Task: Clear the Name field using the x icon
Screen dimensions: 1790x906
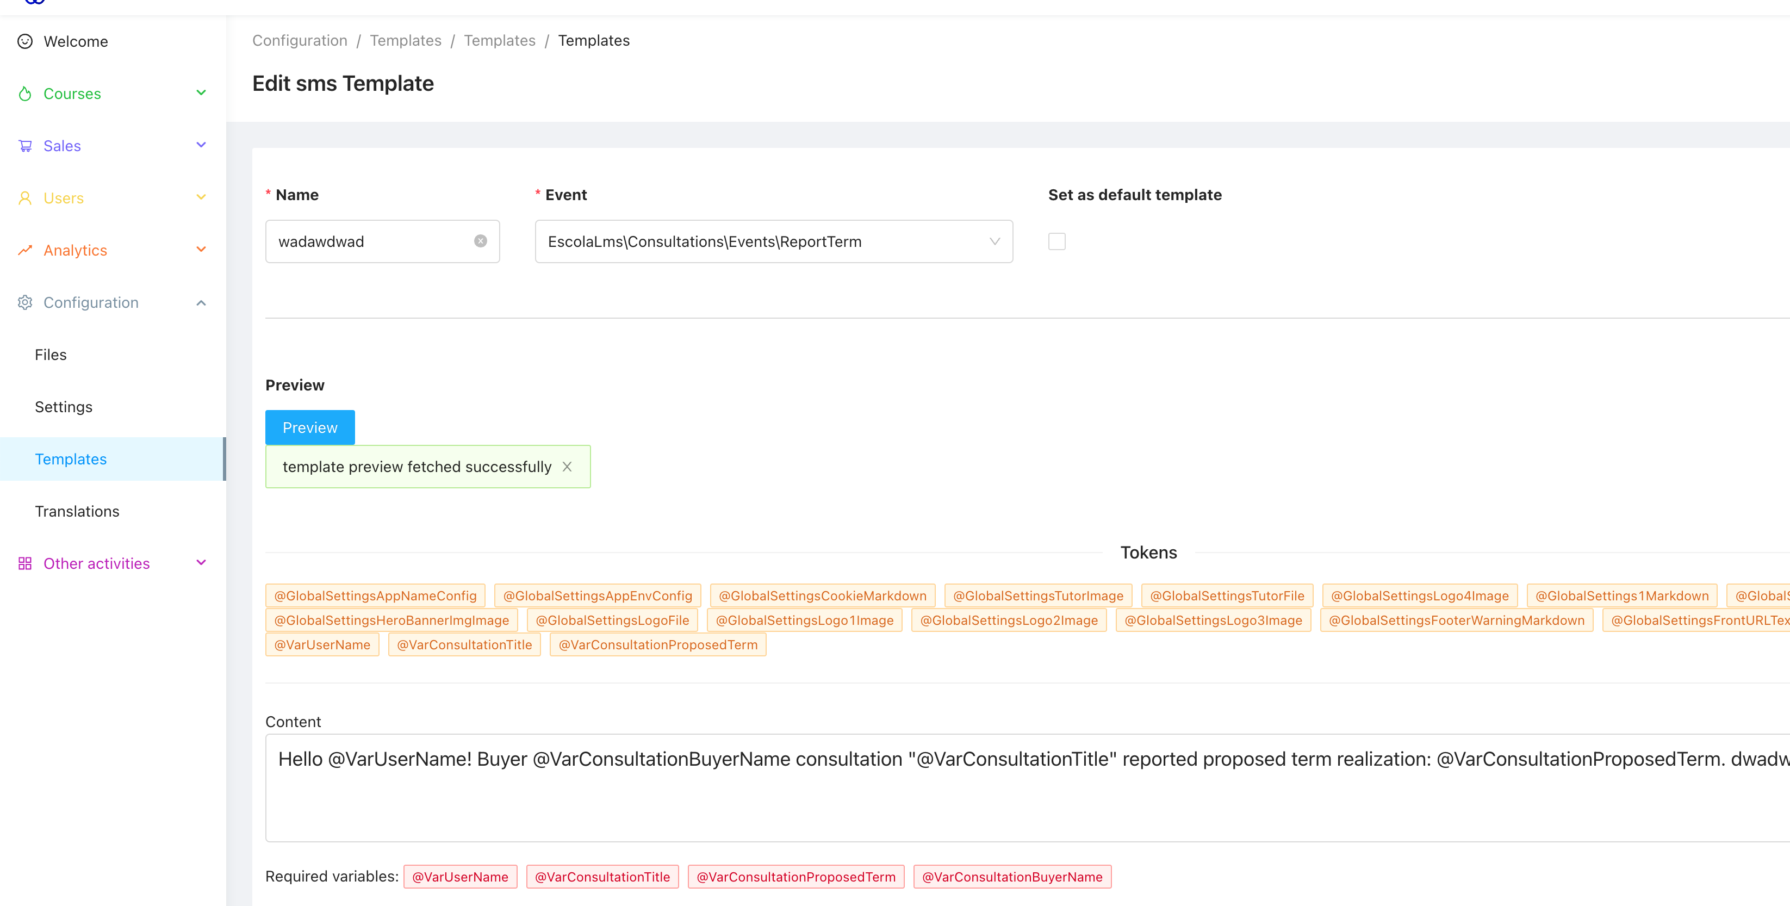Action: (480, 241)
